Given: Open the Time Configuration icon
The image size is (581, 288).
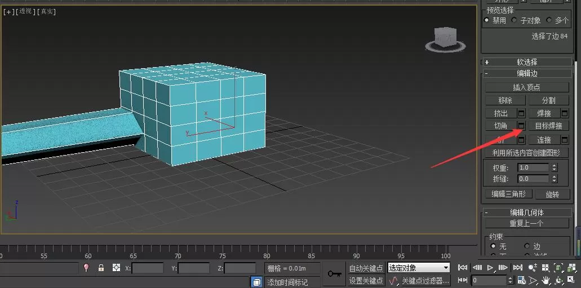Looking at the screenshot, I should click(x=521, y=280).
